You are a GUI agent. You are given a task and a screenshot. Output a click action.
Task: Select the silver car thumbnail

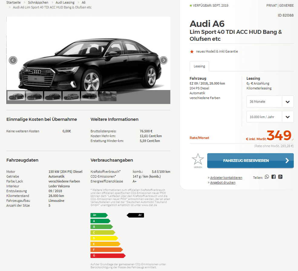71,96
